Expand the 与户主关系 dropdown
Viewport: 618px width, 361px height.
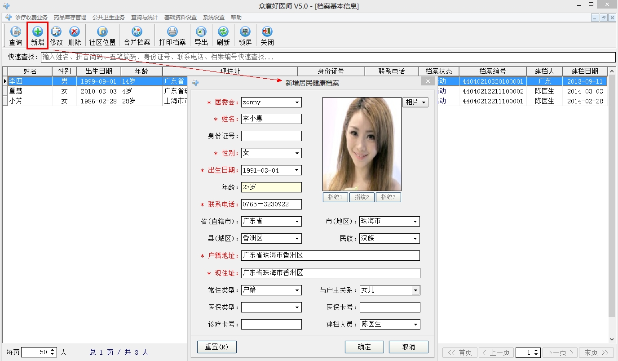[416, 290]
